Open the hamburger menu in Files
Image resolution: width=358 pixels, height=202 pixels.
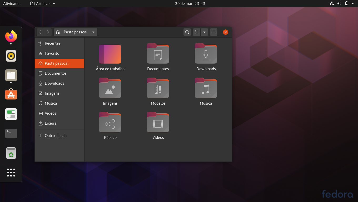pyautogui.click(x=214, y=32)
